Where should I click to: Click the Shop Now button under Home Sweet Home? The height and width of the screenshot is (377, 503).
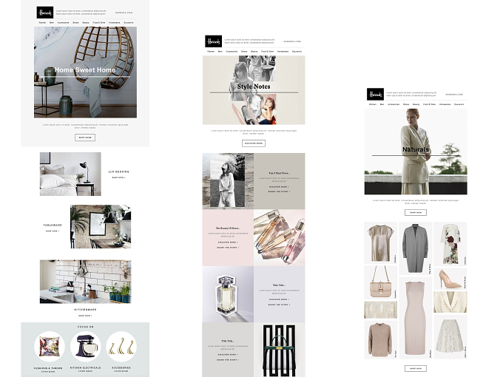coord(85,137)
